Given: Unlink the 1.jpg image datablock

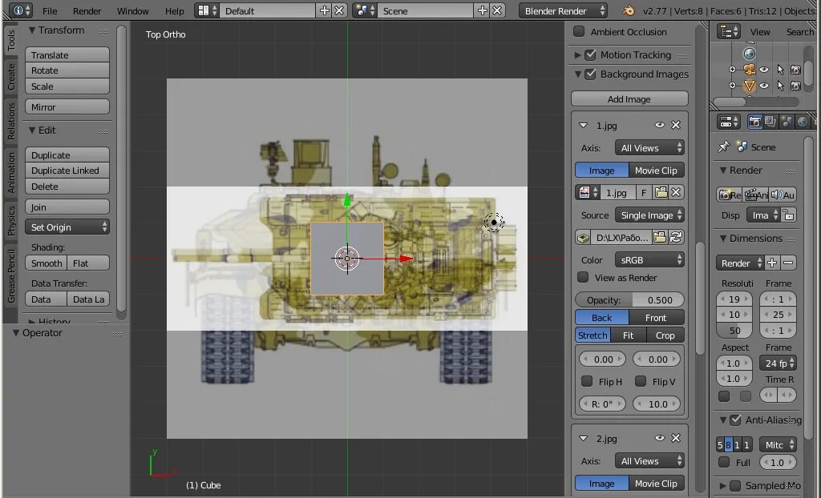Looking at the screenshot, I should (x=676, y=192).
